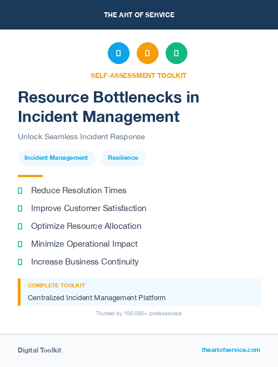Click the checkmark icon beside Reduce Resolution Times
This screenshot has width=278, height=367.
tap(20, 191)
